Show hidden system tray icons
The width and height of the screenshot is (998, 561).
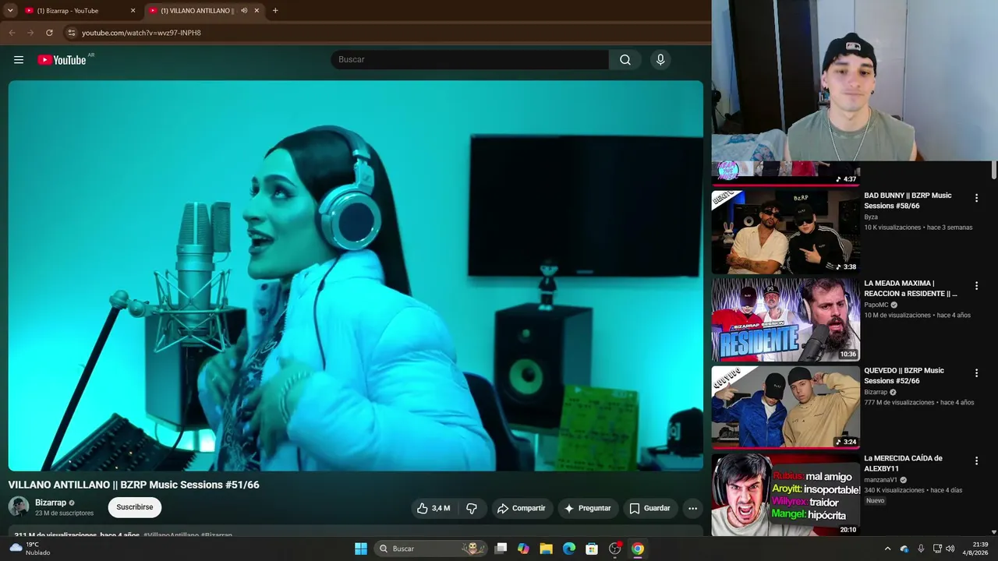[x=887, y=549]
